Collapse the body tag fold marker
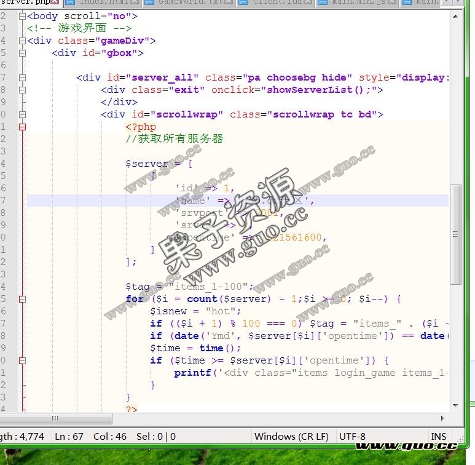Viewport: 475px width, 465px height. (x=23, y=16)
